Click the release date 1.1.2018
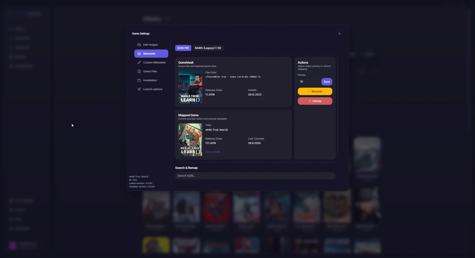475x258 pixels. (210, 95)
